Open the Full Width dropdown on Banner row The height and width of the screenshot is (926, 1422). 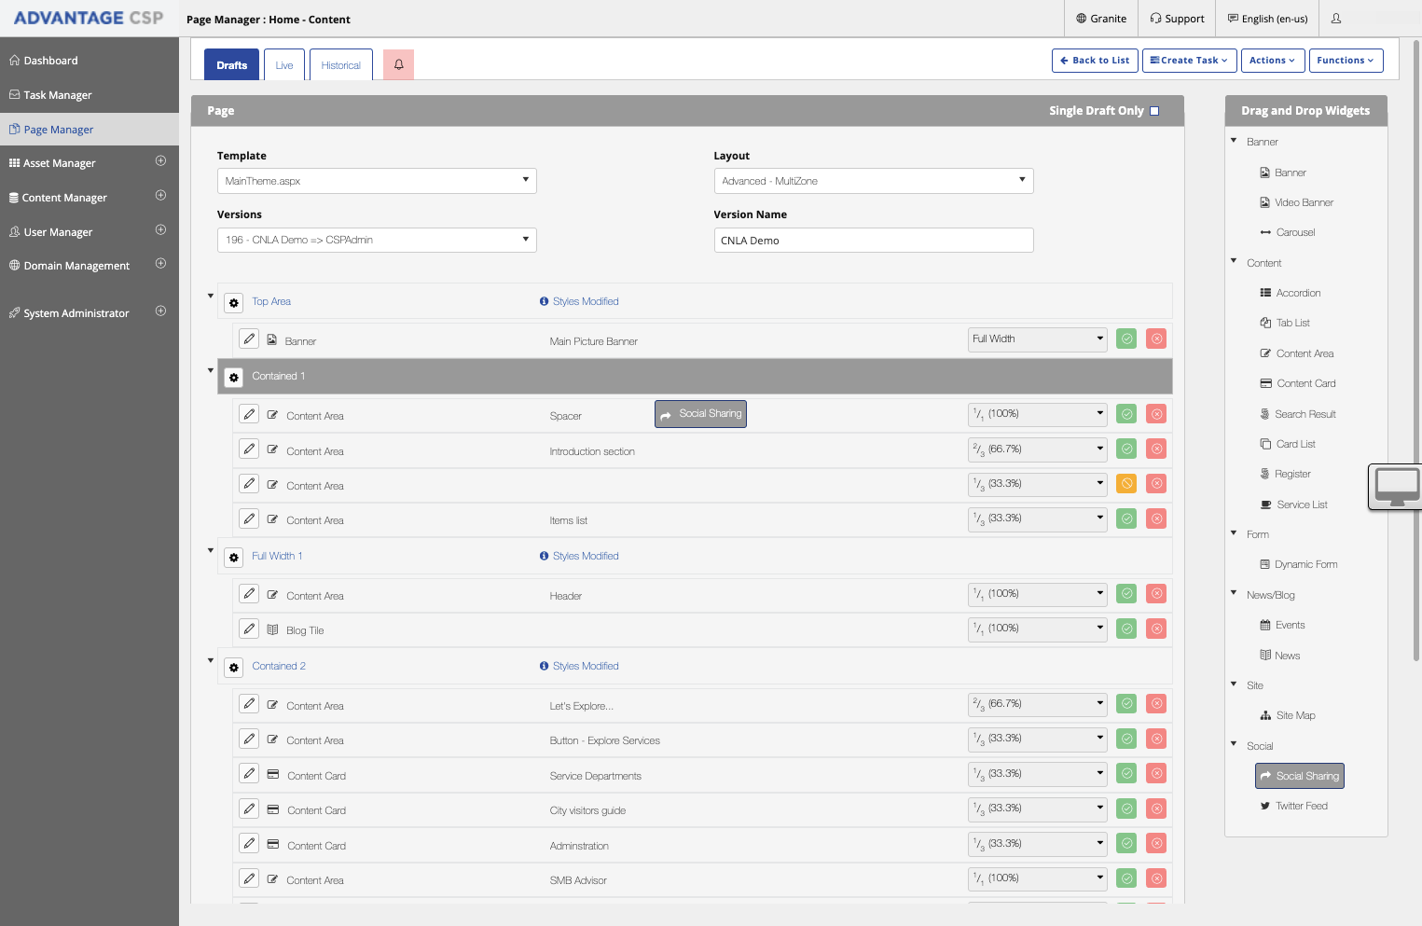(x=1038, y=339)
